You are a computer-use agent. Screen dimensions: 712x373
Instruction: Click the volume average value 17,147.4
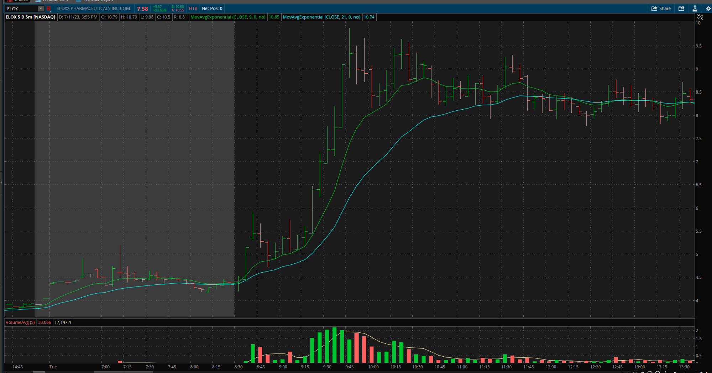pyautogui.click(x=63, y=322)
